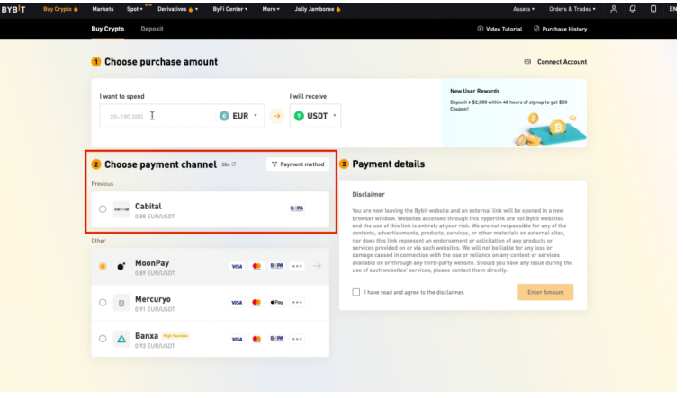Switch to the Buy Crypto sub-tab
This screenshot has height=398, width=683.
coord(108,29)
